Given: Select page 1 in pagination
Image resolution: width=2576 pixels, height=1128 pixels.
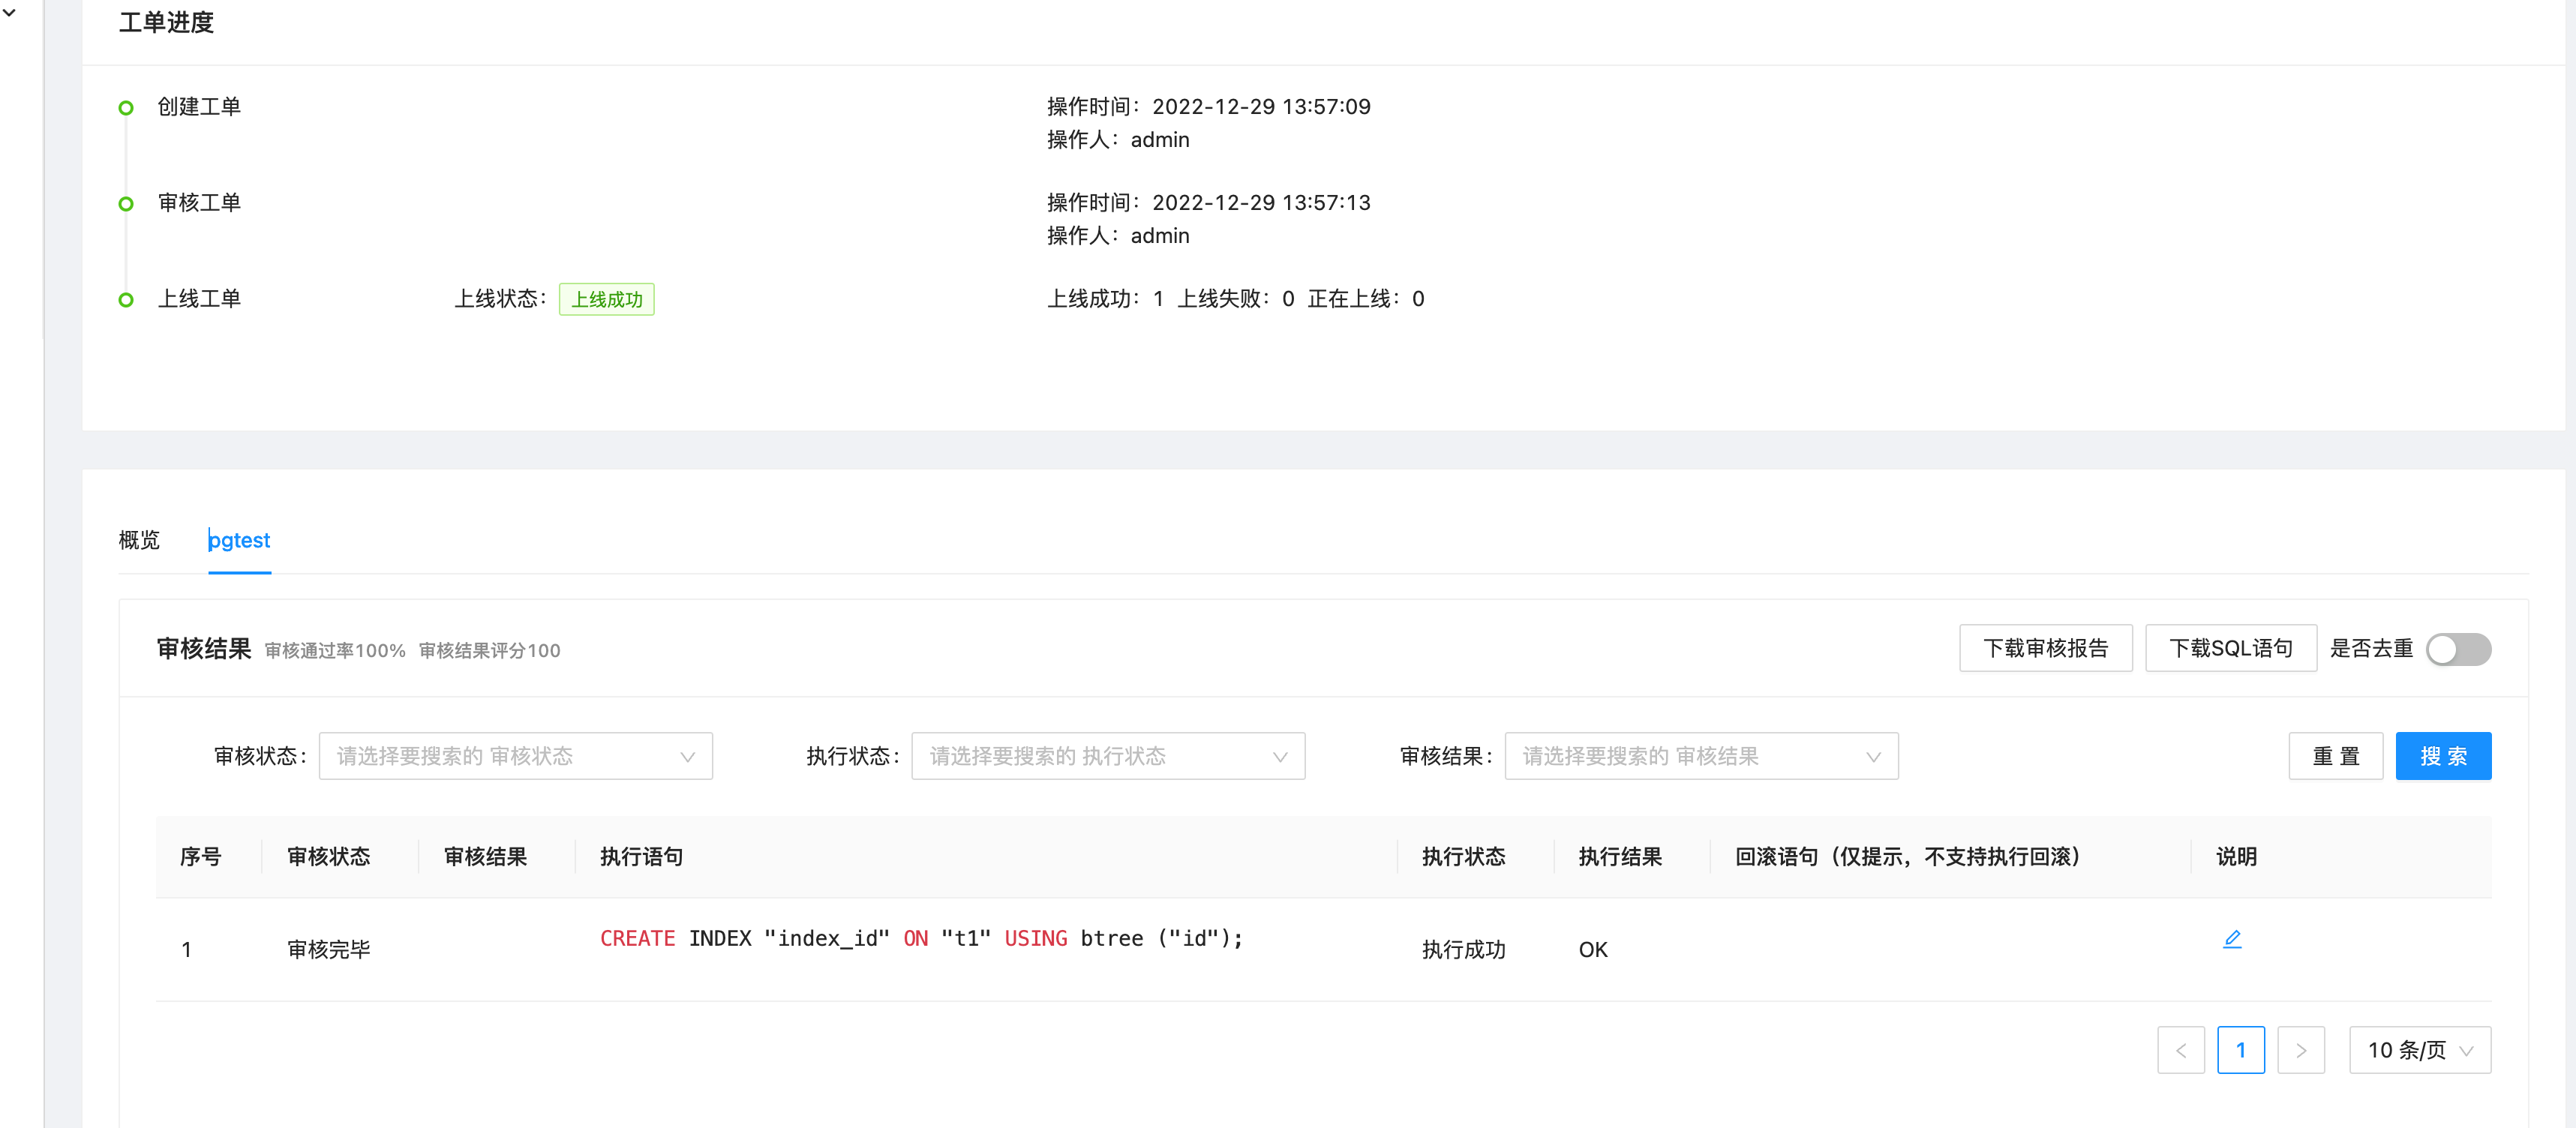Looking at the screenshot, I should pos(2241,1050).
